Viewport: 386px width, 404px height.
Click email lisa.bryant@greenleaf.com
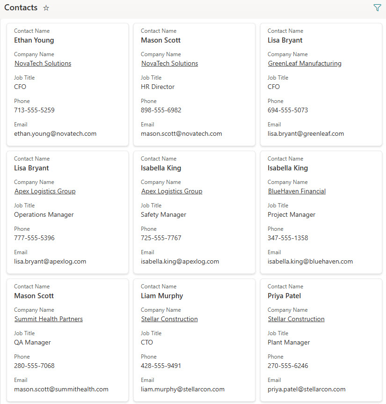click(x=306, y=134)
